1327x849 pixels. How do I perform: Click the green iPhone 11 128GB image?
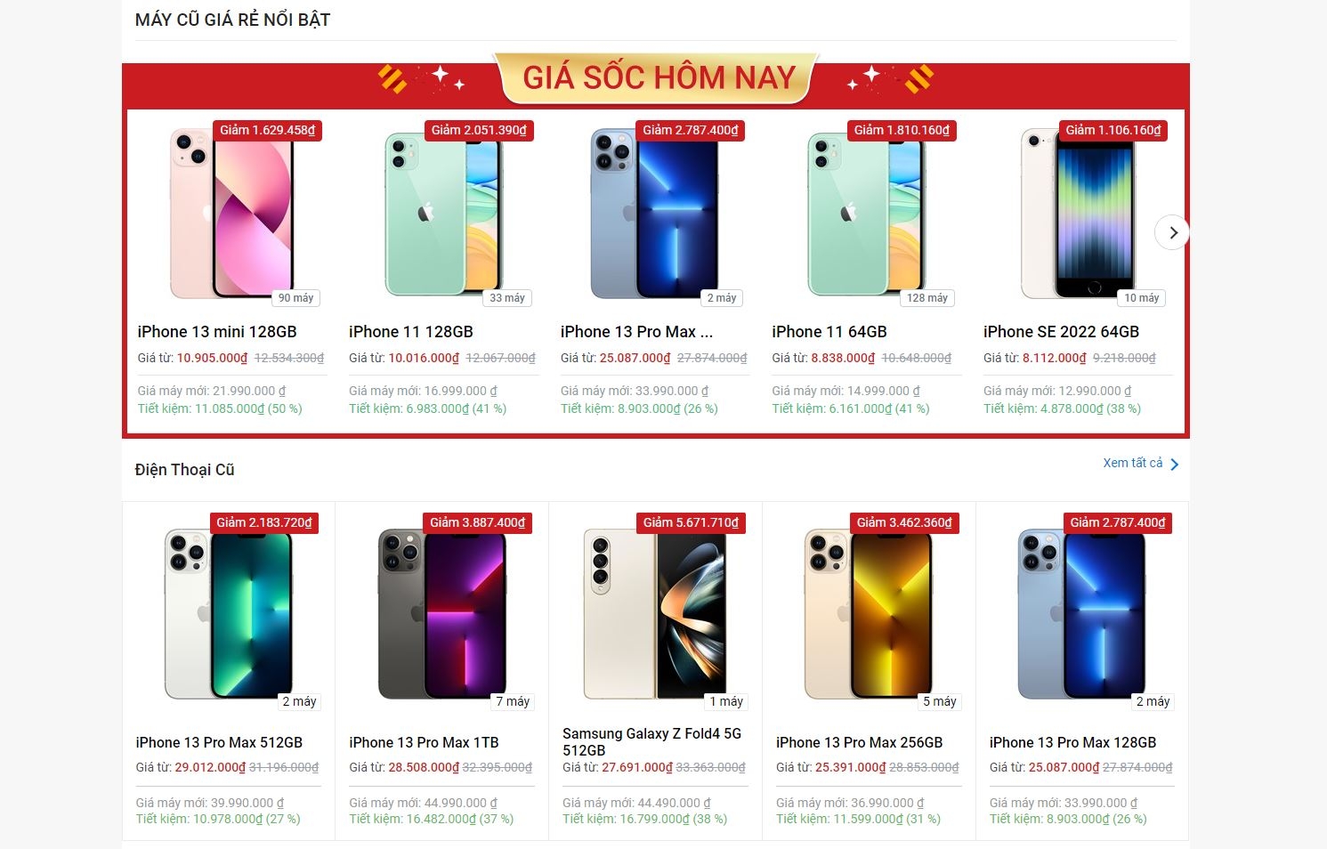443,214
